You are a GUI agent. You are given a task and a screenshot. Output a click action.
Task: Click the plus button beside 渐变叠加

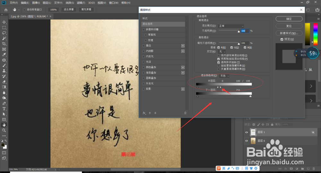coord(183,73)
